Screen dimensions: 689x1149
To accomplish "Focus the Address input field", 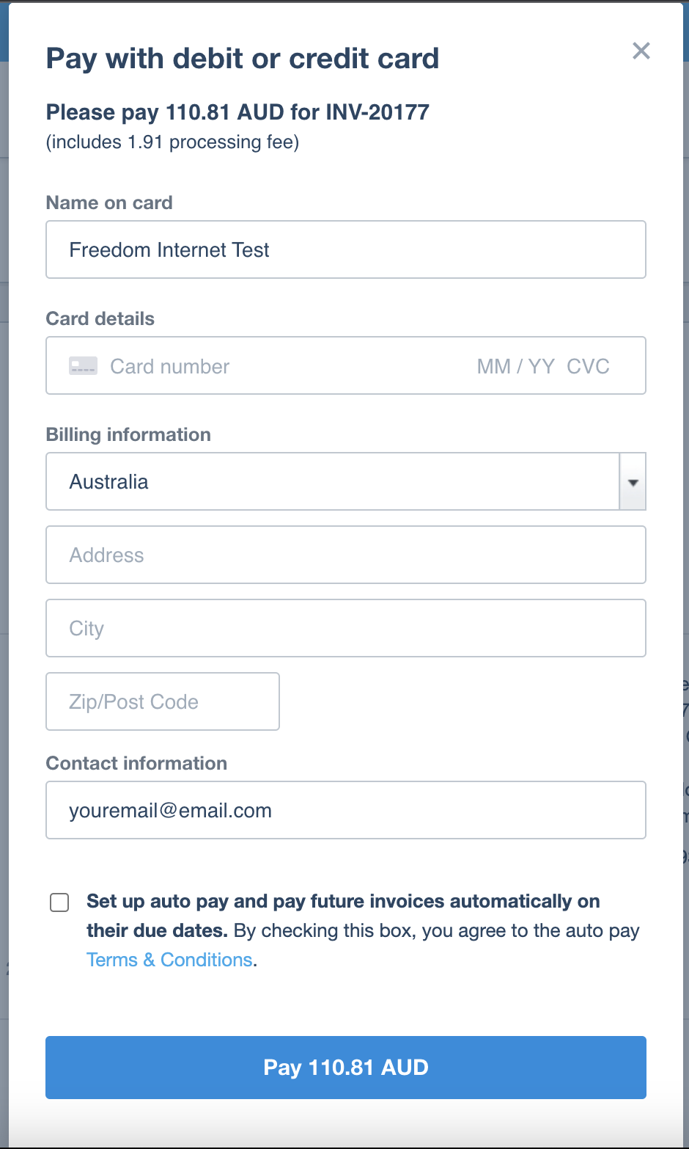I will pos(346,555).
